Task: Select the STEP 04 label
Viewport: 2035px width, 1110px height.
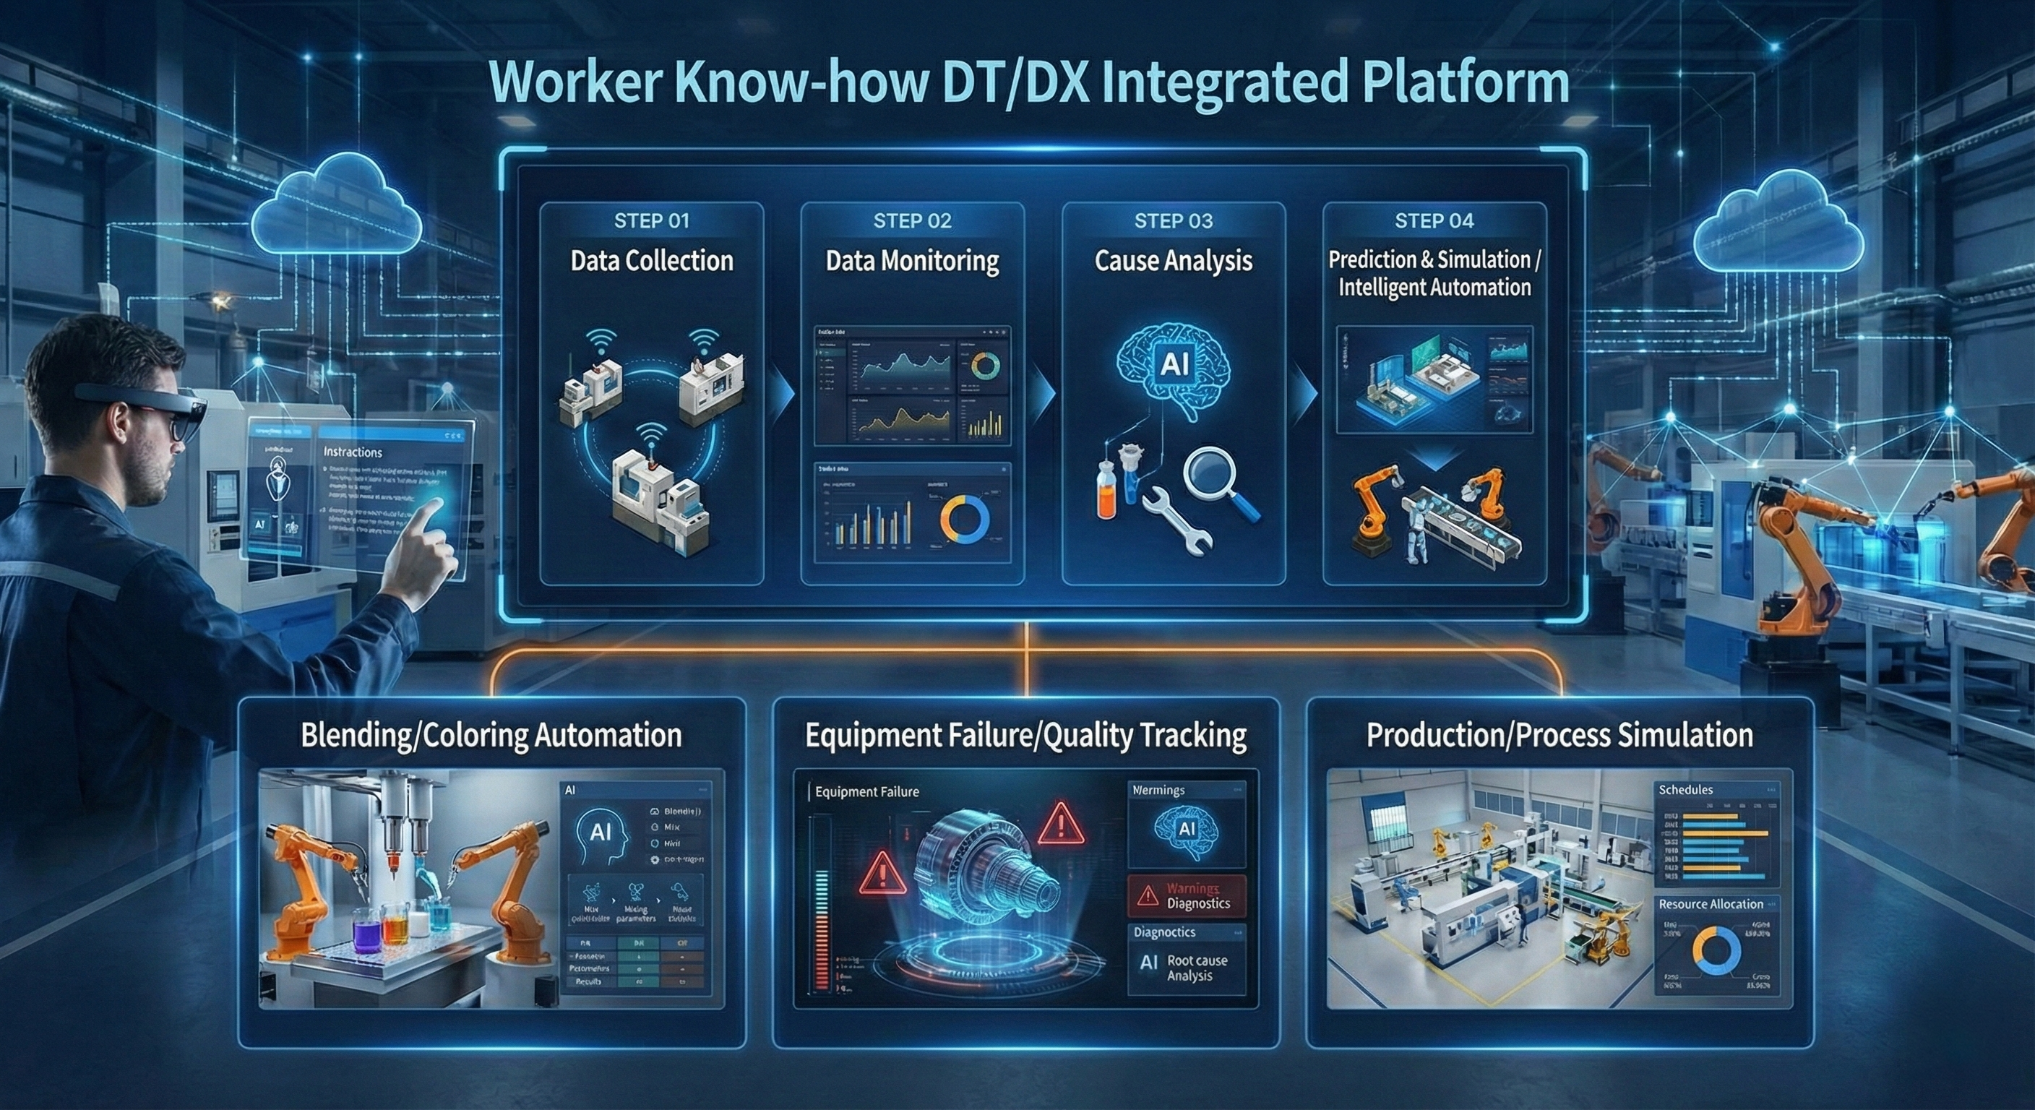Action: pyautogui.click(x=1434, y=221)
